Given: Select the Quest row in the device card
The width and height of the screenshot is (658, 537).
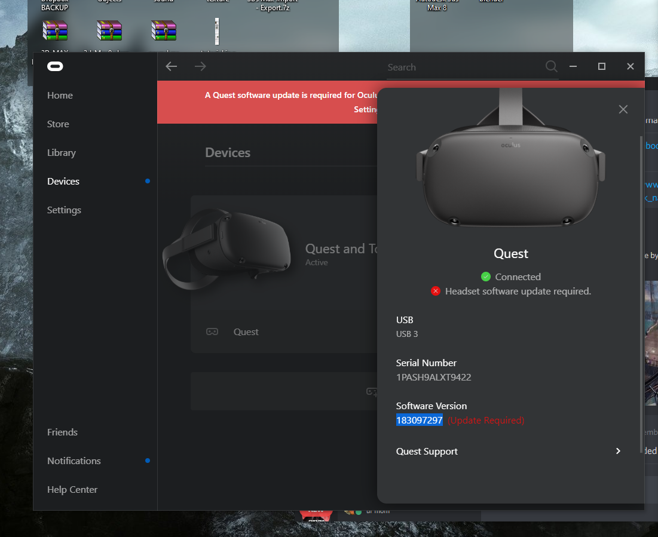Looking at the screenshot, I should (x=284, y=332).
